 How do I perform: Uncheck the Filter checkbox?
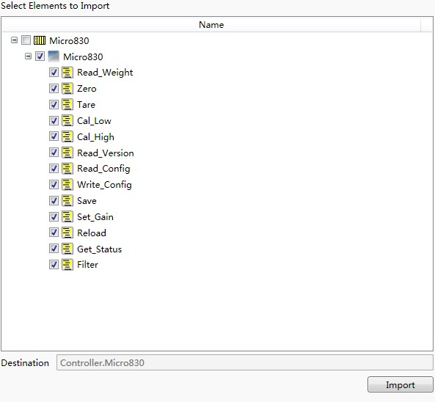pos(54,265)
